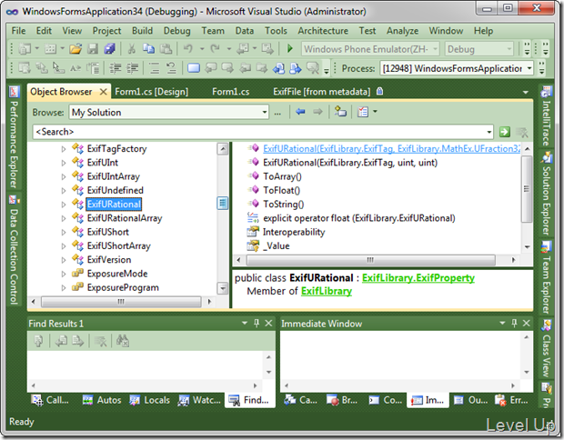The height and width of the screenshot is (440, 564).
Task: Select the ExifVersion class
Action: tap(109, 260)
